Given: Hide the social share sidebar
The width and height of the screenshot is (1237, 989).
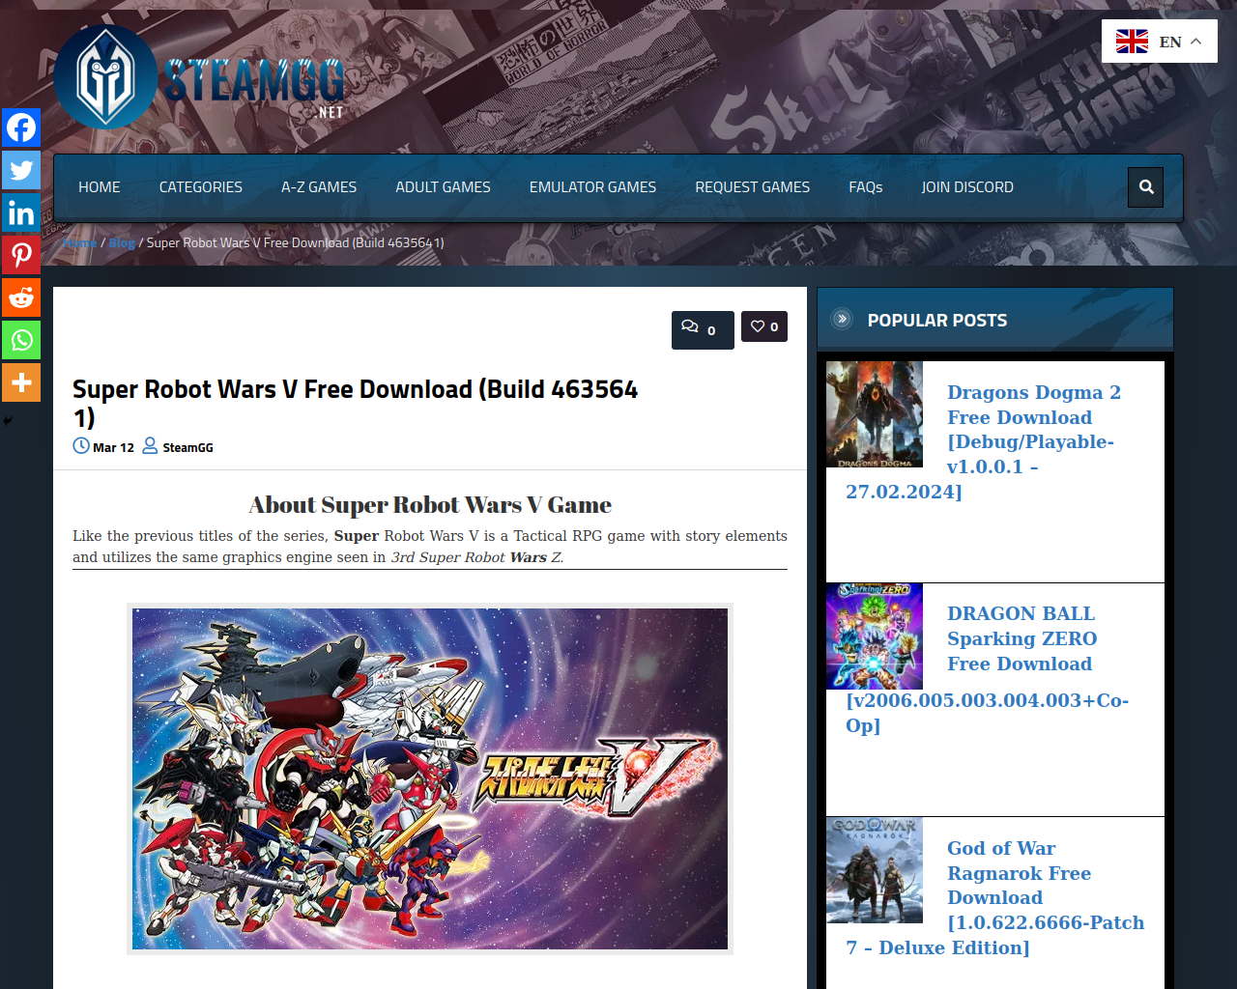Looking at the screenshot, I should (x=8, y=421).
